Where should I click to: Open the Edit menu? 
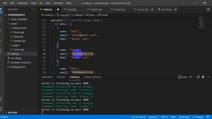(x=12, y=3)
